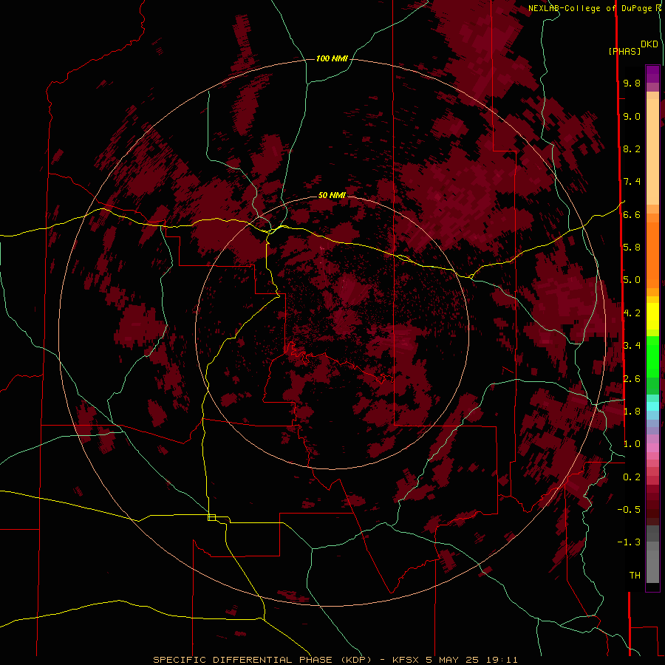Click the 50 NMI range ring label
The image size is (665, 665).
pos(332,195)
